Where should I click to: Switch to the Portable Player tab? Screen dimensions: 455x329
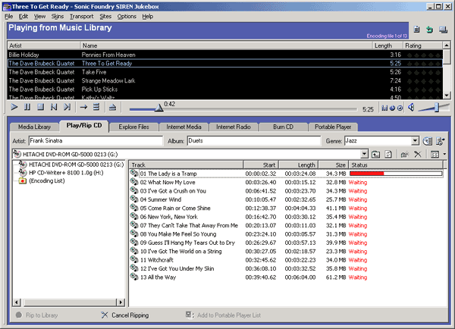tap(333, 127)
